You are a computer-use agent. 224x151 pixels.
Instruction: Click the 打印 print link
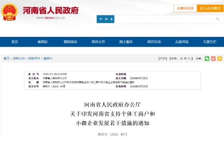(163, 58)
